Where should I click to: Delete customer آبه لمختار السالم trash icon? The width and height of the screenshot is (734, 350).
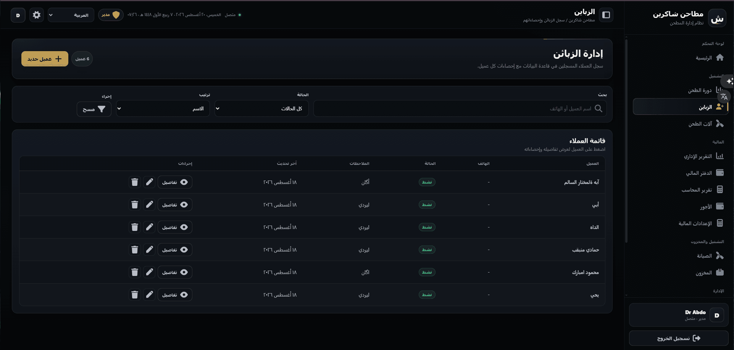135,182
